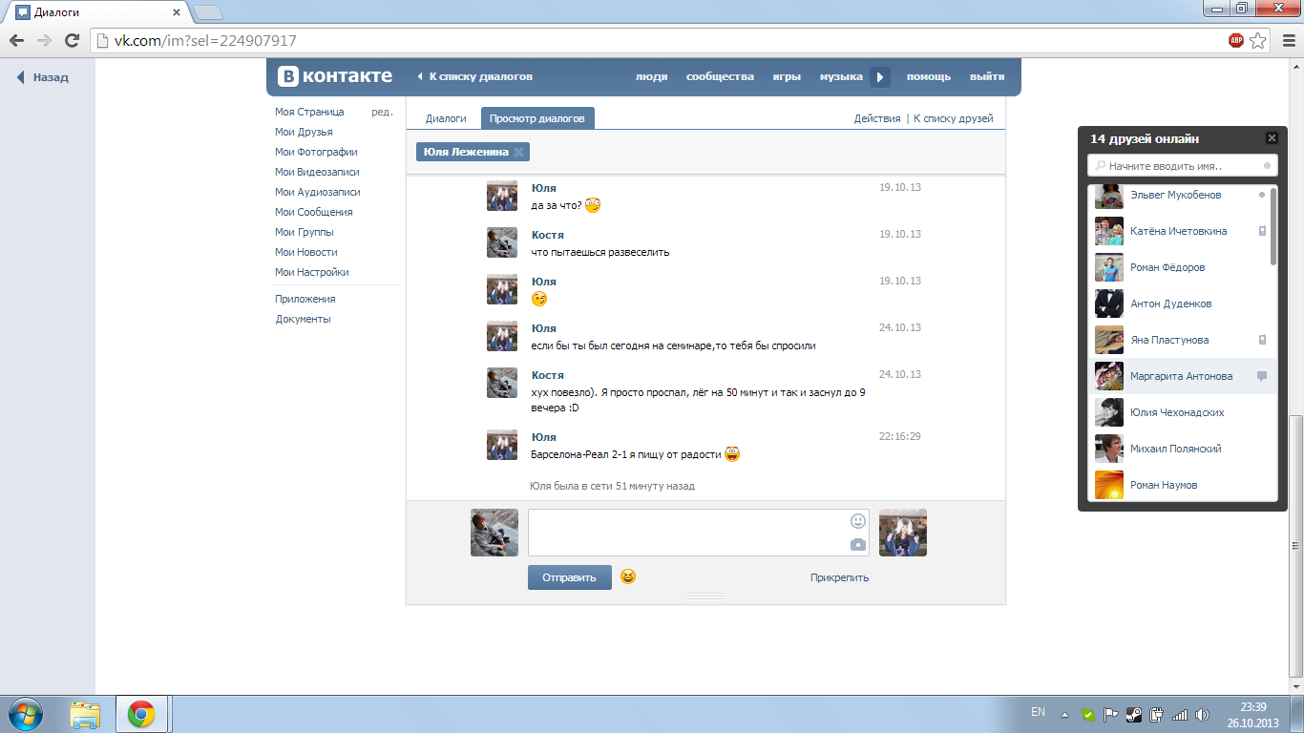Go back to К списку диалогов
Screen dimensions: 1304x733
pyautogui.click(x=474, y=77)
